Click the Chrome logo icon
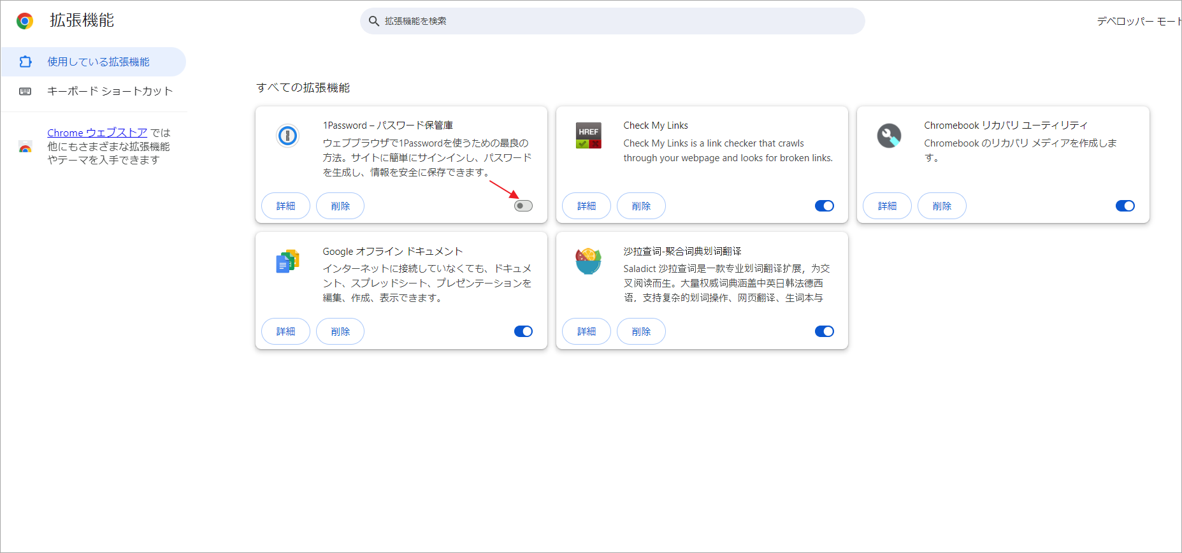Image resolution: width=1182 pixels, height=553 pixels. [25, 21]
